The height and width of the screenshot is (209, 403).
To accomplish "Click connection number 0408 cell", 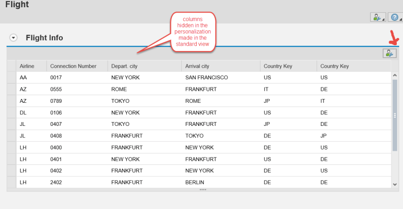I will point(57,136).
